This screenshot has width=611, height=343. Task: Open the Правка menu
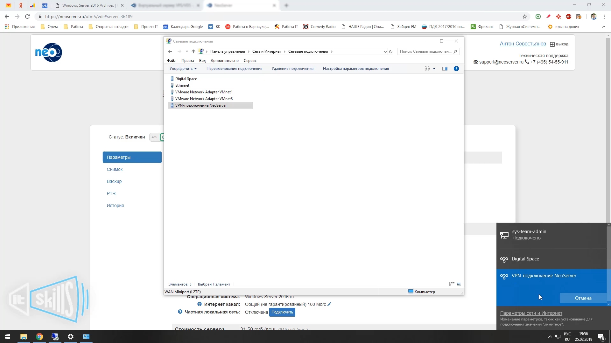tap(188, 61)
